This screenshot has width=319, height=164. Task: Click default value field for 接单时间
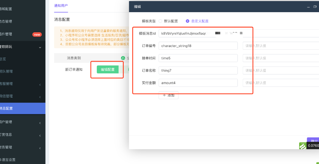tap(281, 58)
